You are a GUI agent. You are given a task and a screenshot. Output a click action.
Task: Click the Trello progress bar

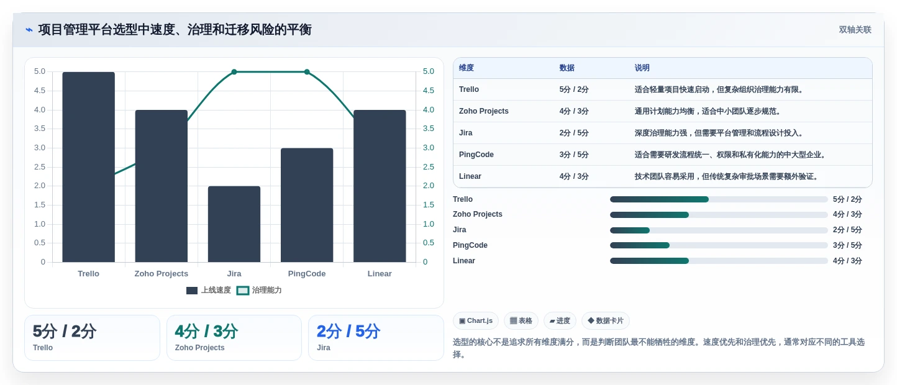coord(719,199)
